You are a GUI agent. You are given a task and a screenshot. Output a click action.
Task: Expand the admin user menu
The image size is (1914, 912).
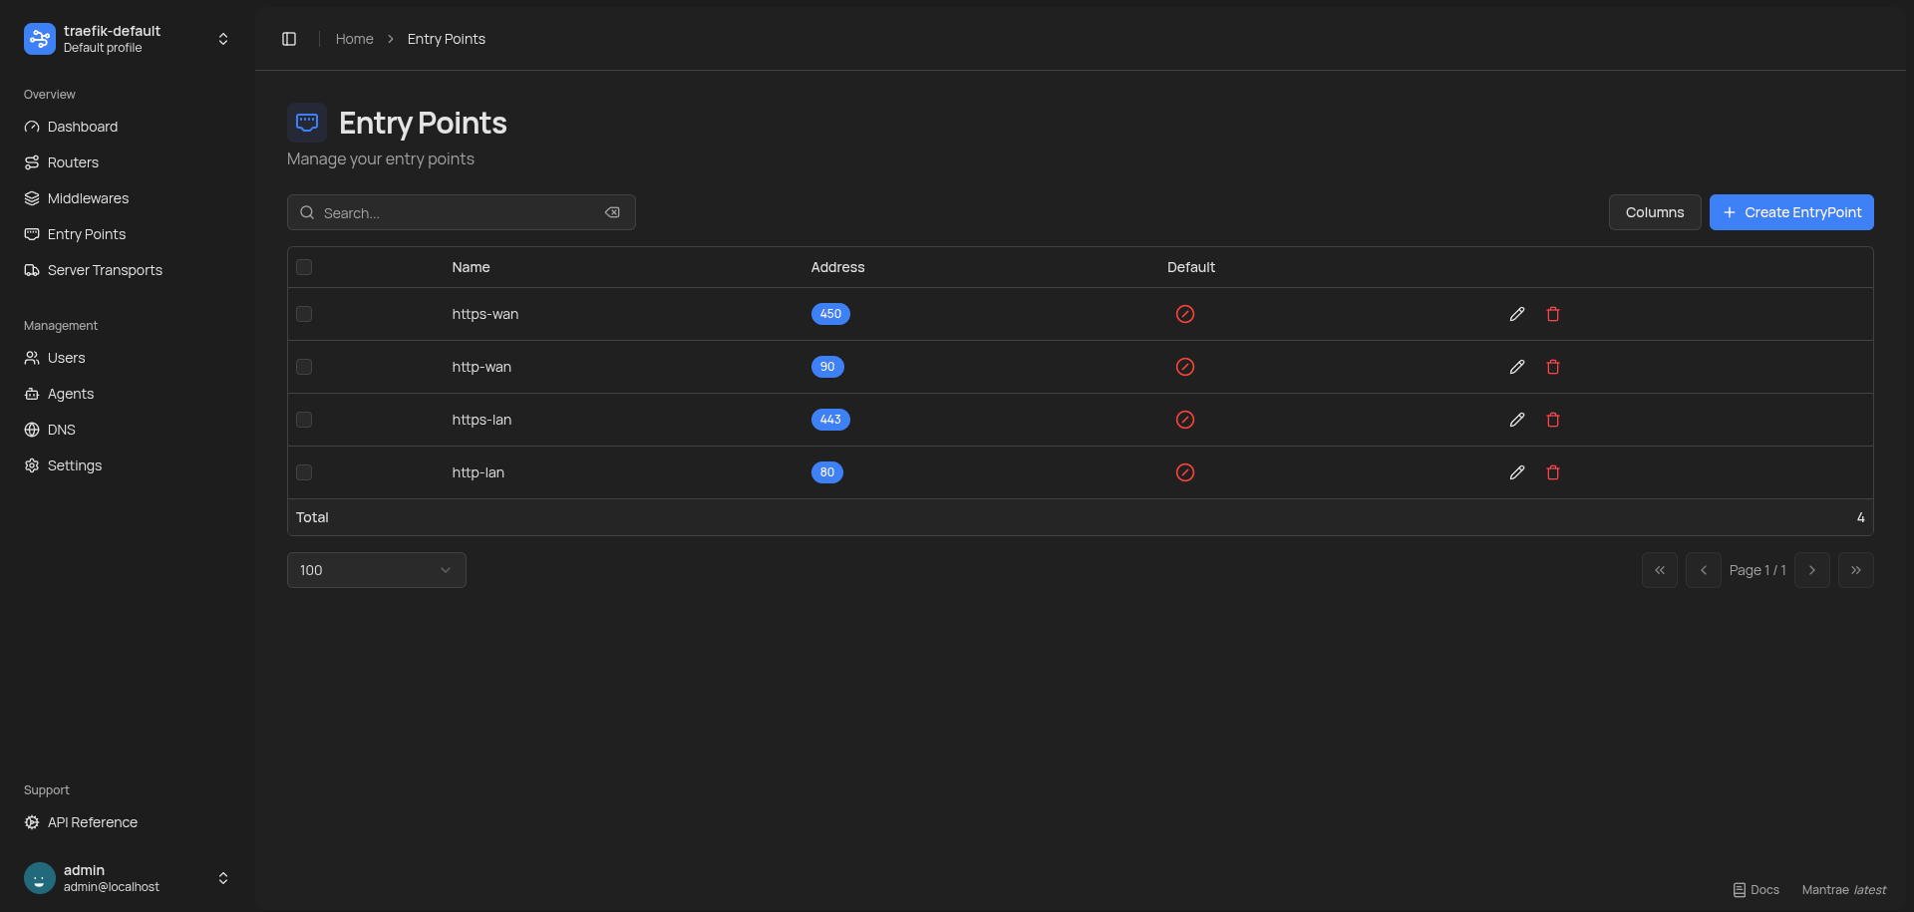click(223, 878)
